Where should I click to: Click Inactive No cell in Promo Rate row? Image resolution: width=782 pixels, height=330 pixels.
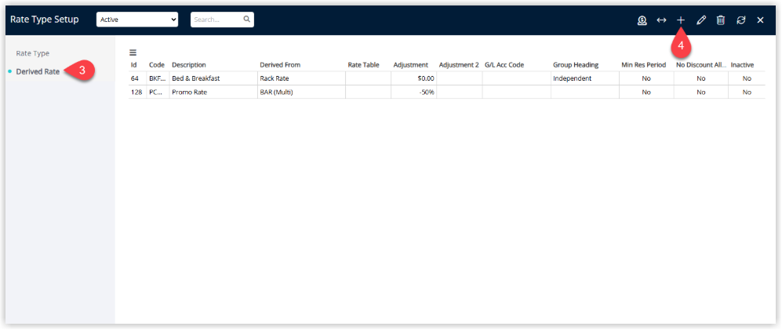tap(747, 92)
